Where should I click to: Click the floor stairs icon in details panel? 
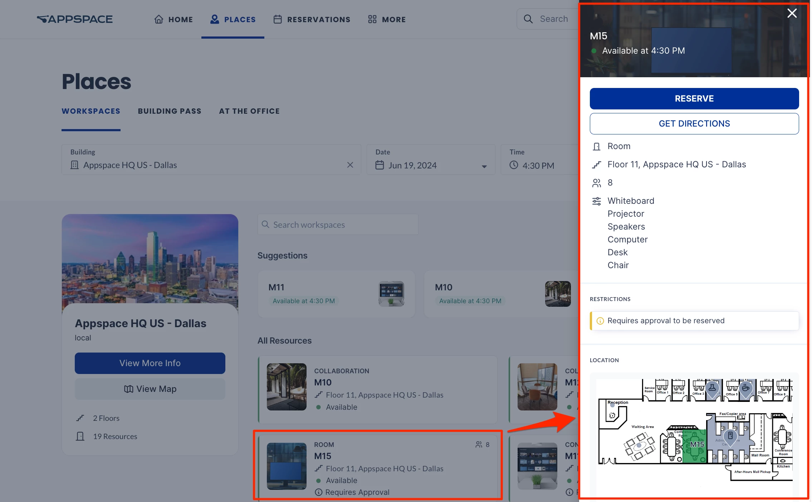(x=597, y=165)
